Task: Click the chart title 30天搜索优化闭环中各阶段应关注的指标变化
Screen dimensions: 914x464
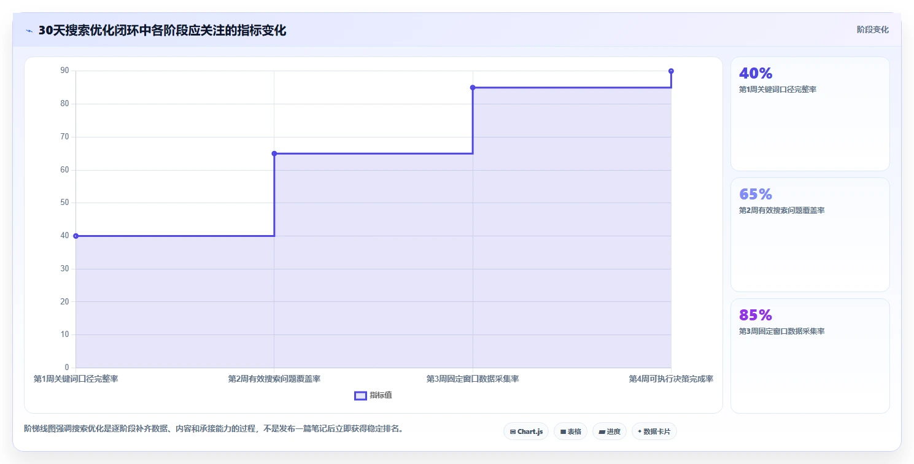Action: tap(162, 30)
